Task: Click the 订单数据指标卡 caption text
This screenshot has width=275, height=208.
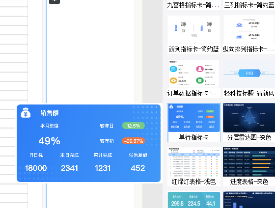Action: tap(193, 93)
